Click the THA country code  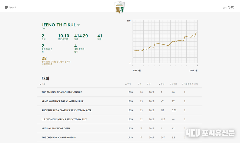pos(43,28)
